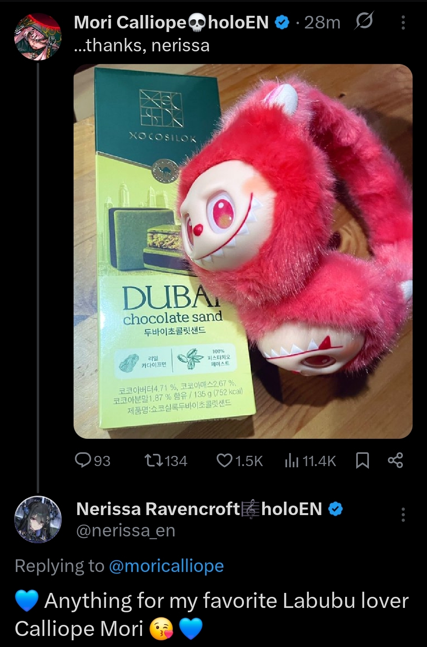The width and height of the screenshot is (427, 647).
Task: Open reply icon with 93 comments
Action: 93,461
